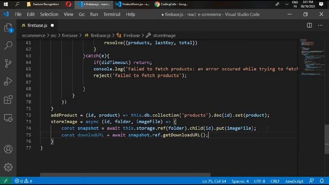Viewport: 329px width, 185px height.
Task: Click didTimeout on line 64
Action: pos(115,63)
